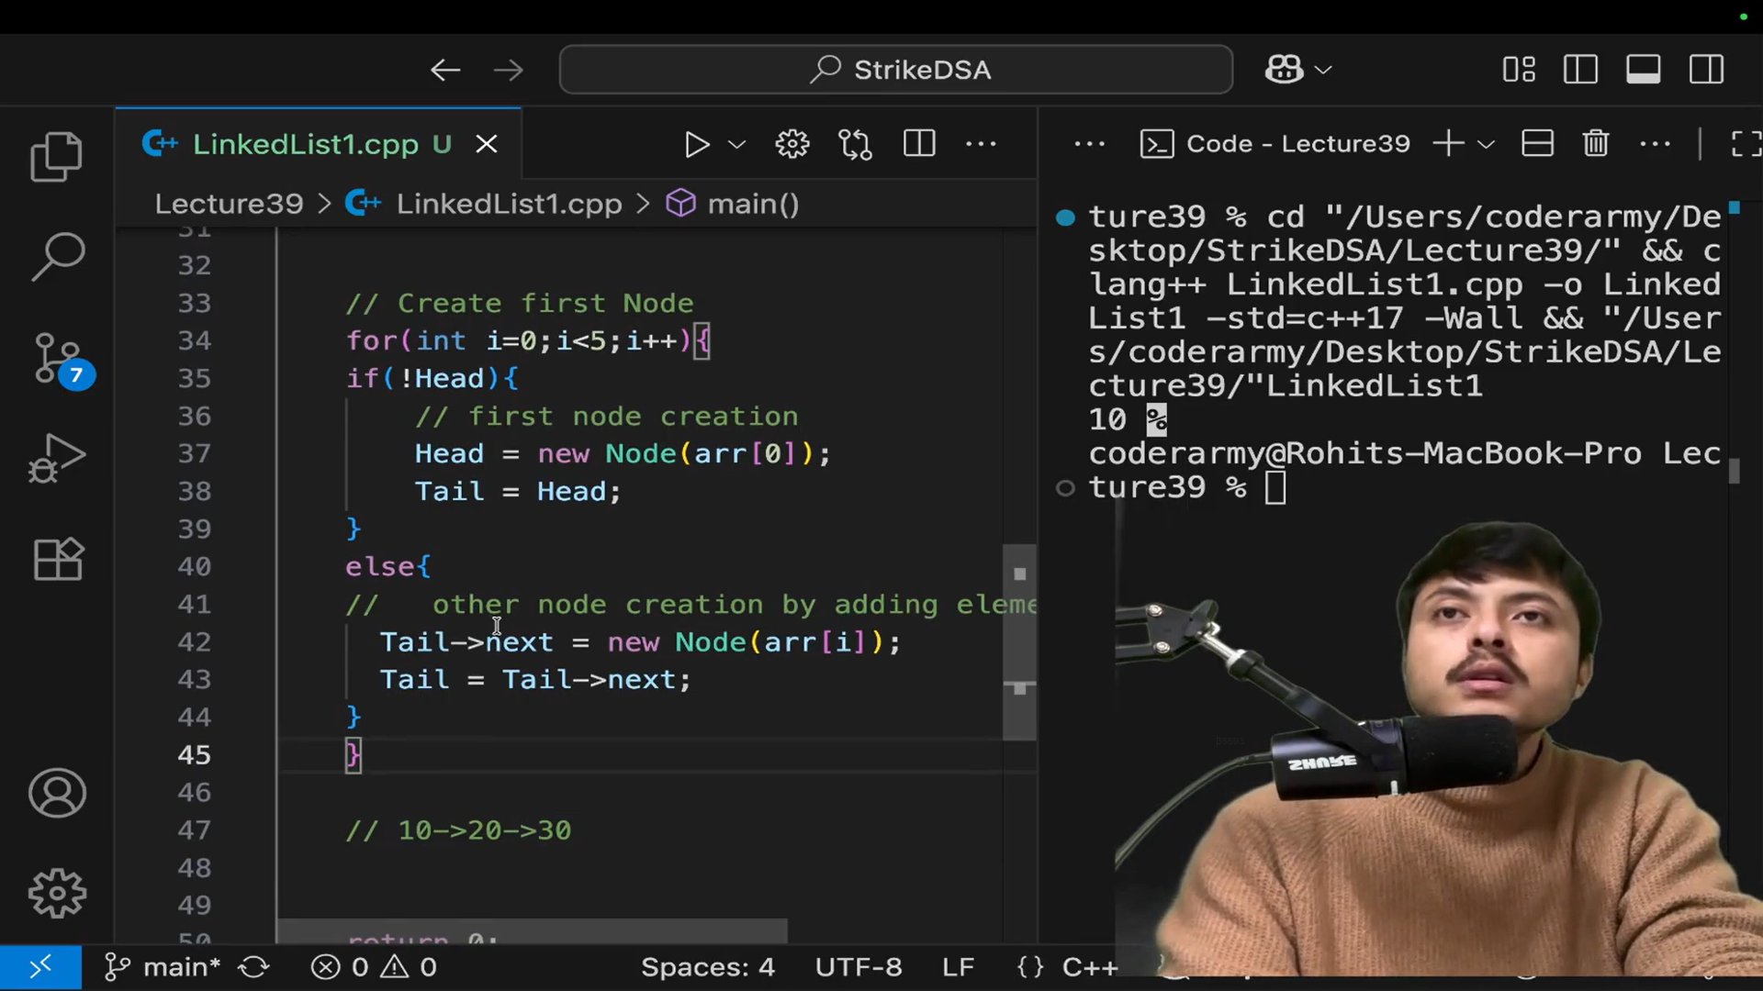Open the new terminal launch profile dropdown
The image size is (1763, 991).
[x=1487, y=144]
